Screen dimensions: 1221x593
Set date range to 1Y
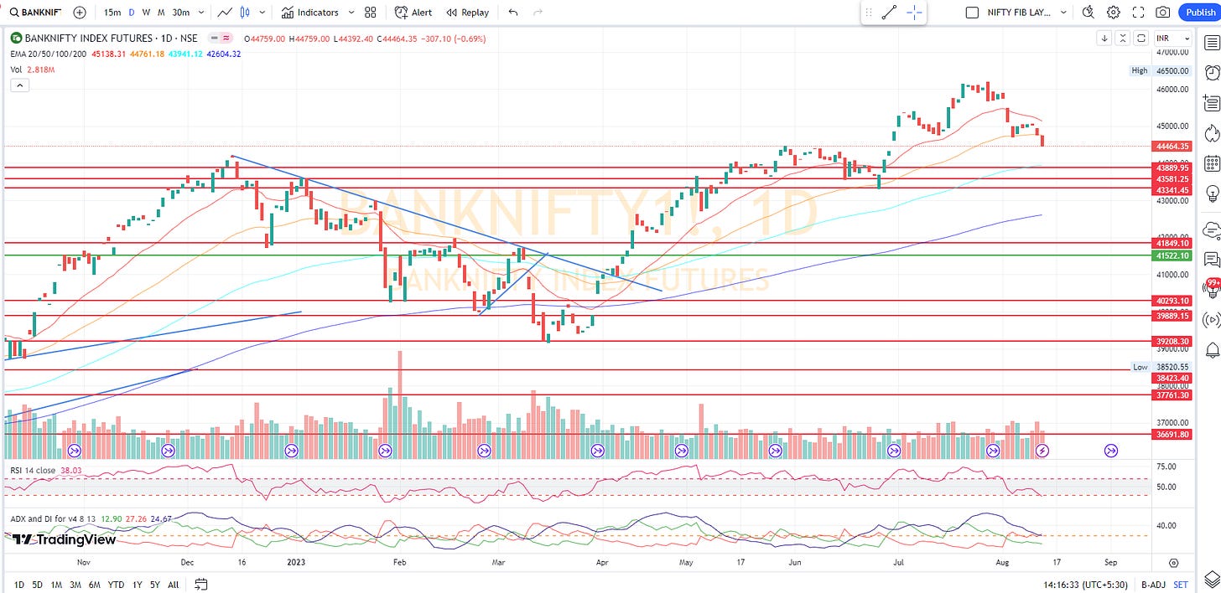(136, 585)
